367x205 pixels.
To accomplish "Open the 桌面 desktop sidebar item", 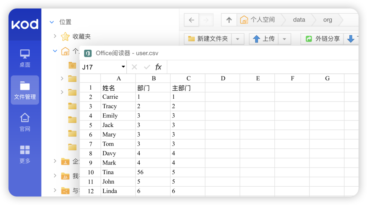I will point(25,59).
